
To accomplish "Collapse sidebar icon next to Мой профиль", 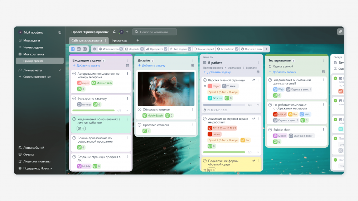I will [x=60, y=33].
